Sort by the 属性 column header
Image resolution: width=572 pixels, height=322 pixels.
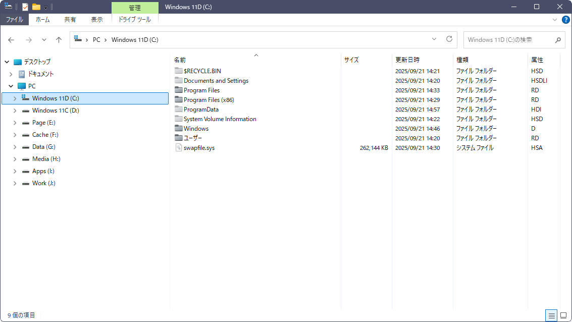click(544, 60)
